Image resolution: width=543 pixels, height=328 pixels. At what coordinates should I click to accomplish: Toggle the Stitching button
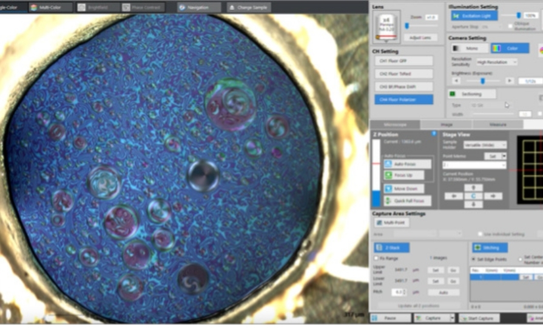(x=490, y=247)
